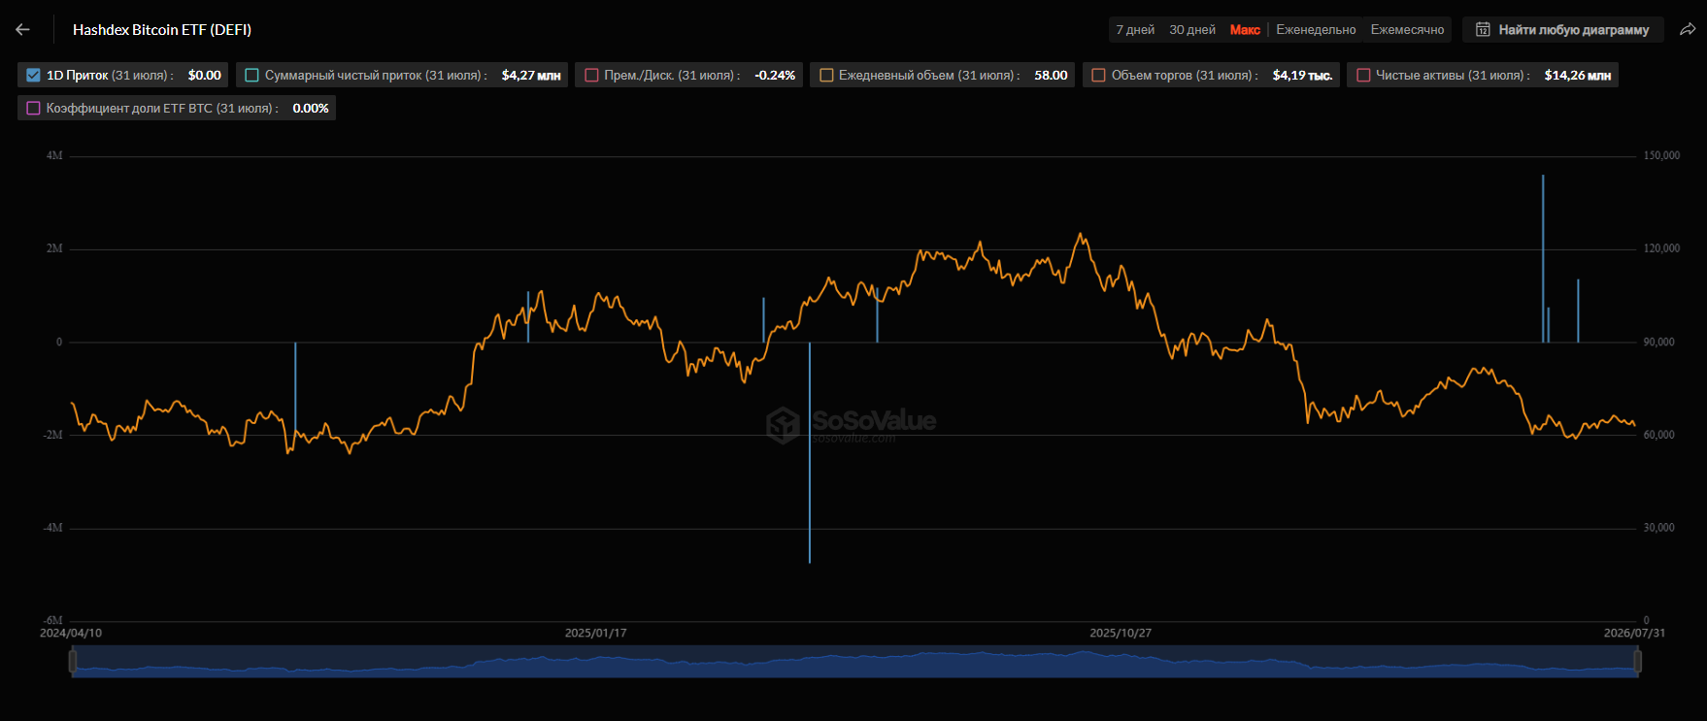The image size is (1707, 721).
Task: Click the 0.00% ETF BTC share value
Action: [311, 108]
